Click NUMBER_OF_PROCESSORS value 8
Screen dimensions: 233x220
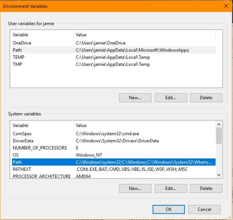[x=77, y=148]
